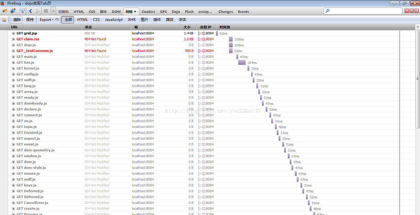Deactivate Firebug with the red power icon
The height and width of the screenshot is (215, 420).
click(x=416, y=11)
